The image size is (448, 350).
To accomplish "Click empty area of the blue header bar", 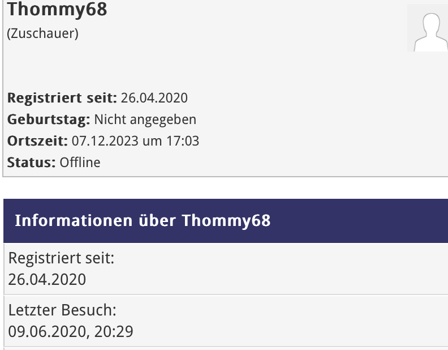I will (362, 221).
